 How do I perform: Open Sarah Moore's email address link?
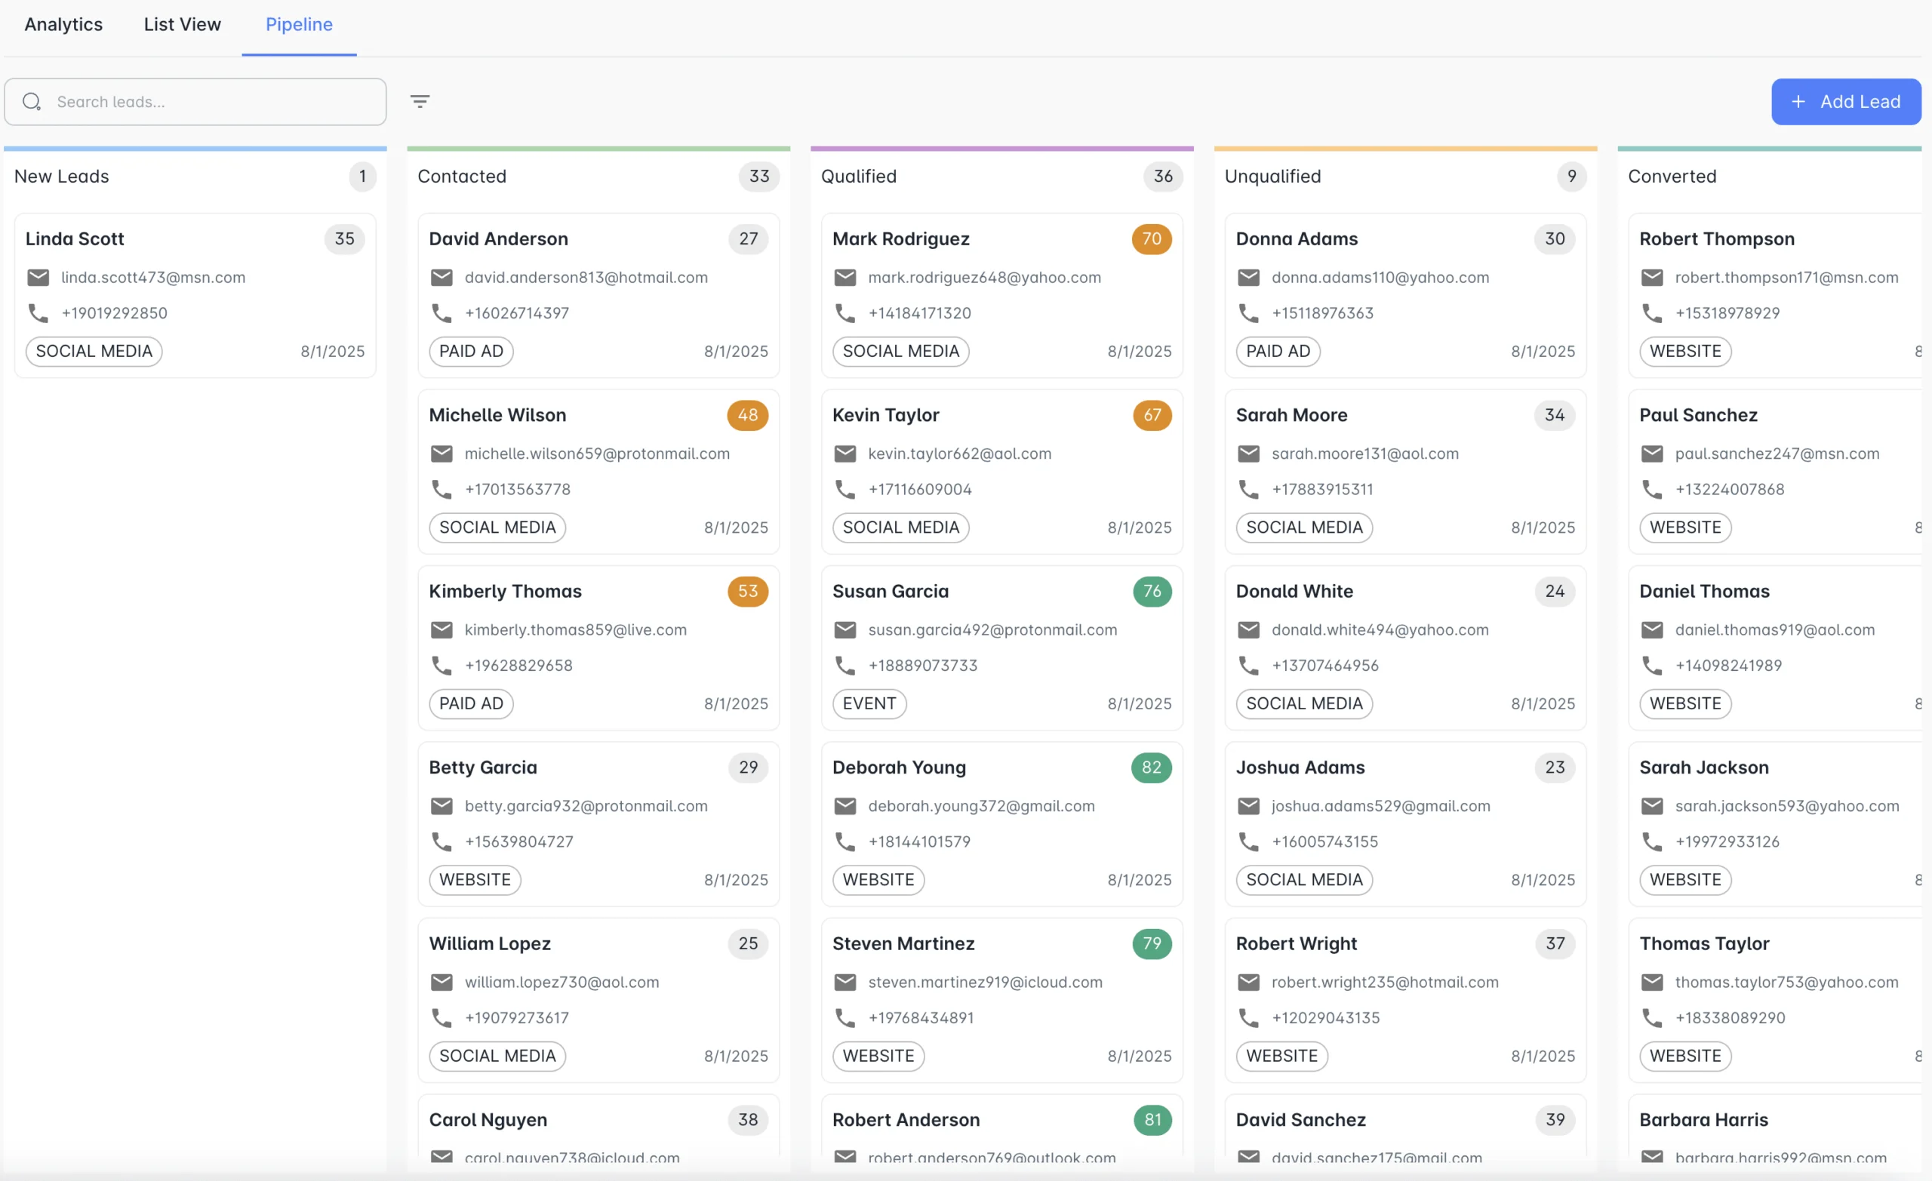(1364, 454)
